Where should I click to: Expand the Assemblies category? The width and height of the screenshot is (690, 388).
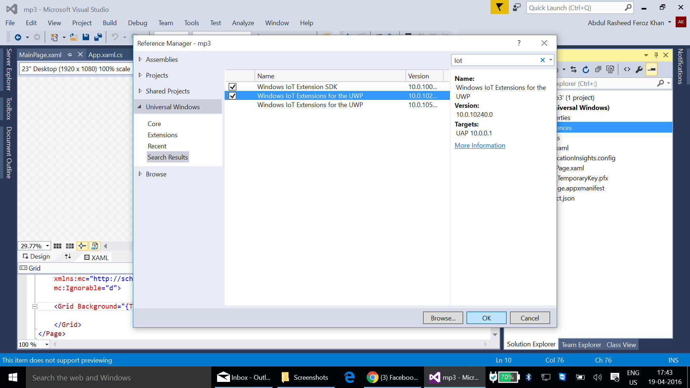click(x=140, y=59)
